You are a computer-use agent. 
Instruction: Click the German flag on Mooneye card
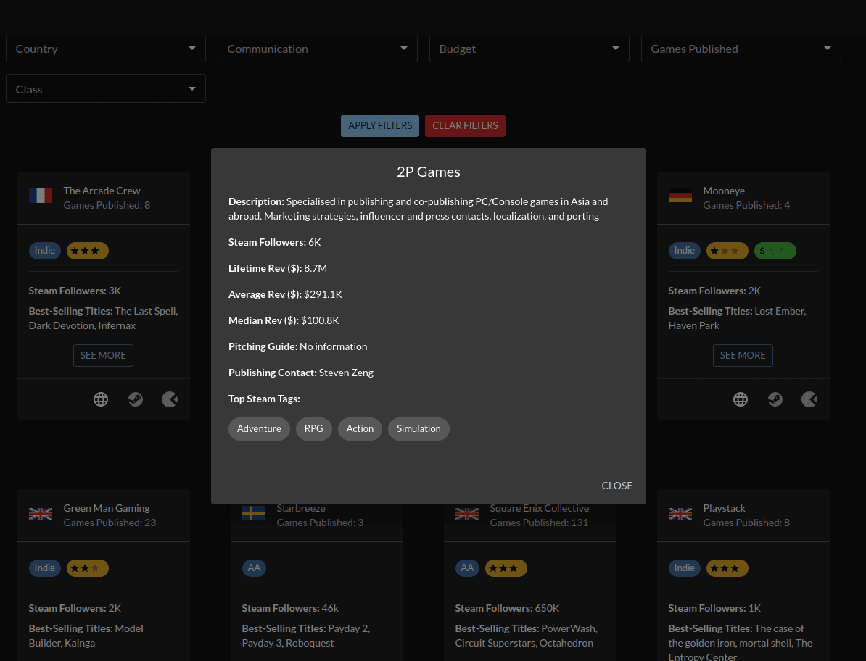(680, 195)
